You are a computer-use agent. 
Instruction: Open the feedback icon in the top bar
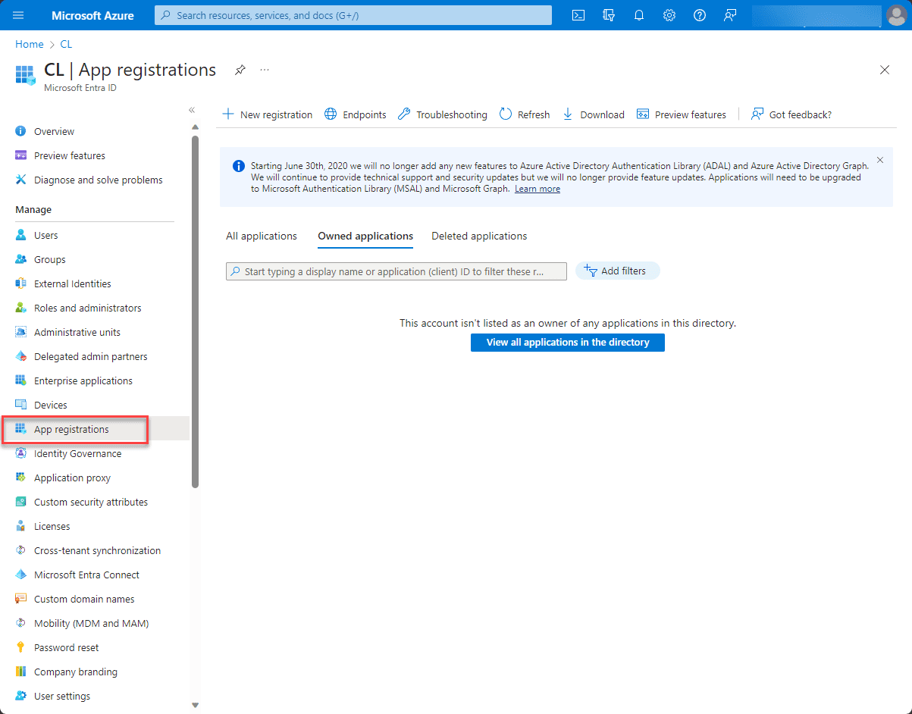730,15
